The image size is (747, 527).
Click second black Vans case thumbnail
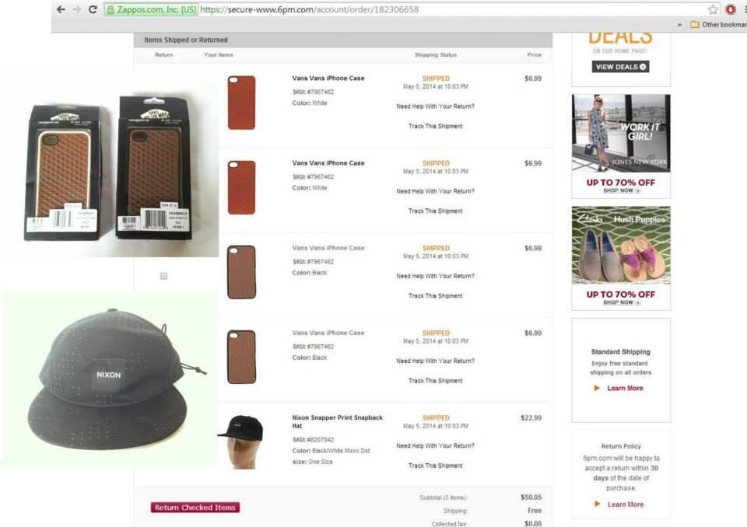241,357
